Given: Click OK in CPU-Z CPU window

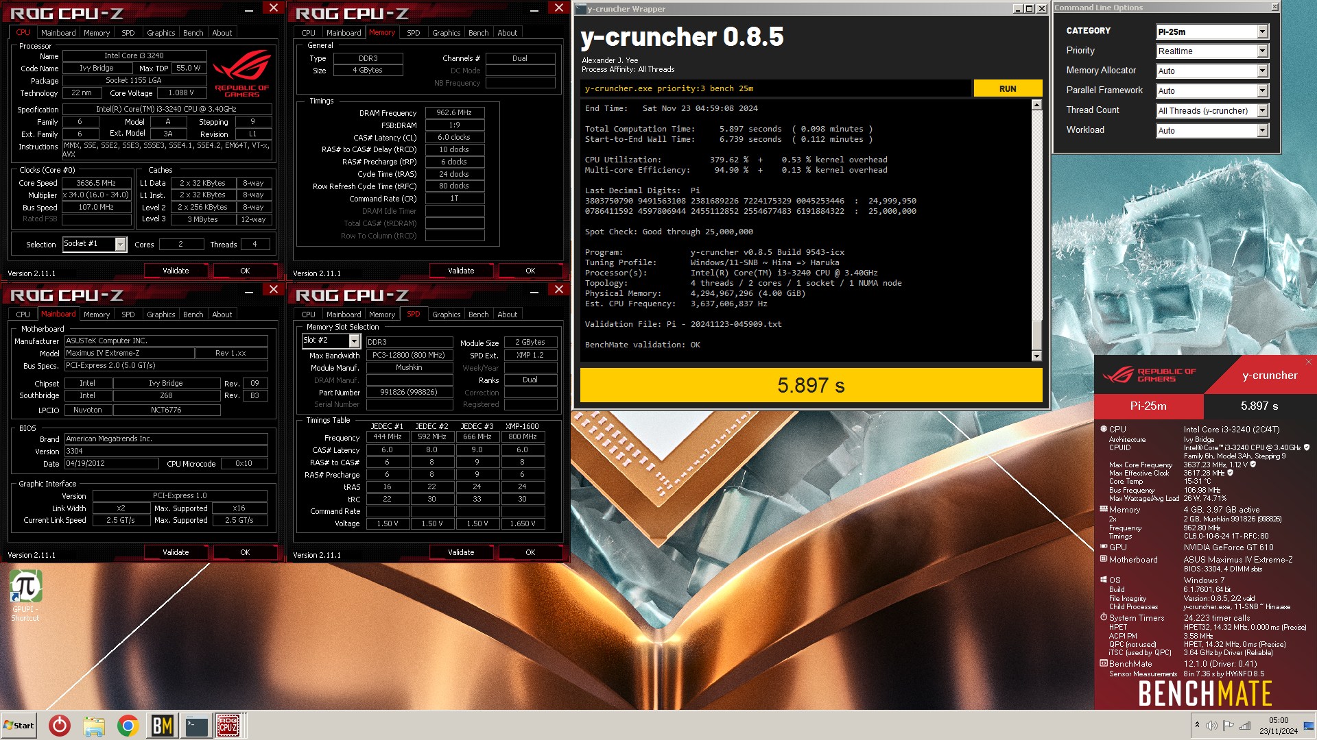Looking at the screenshot, I should 245,271.
